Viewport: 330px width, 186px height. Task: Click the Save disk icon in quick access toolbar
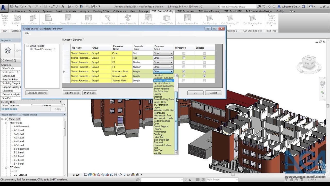click(x=17, y=6)
